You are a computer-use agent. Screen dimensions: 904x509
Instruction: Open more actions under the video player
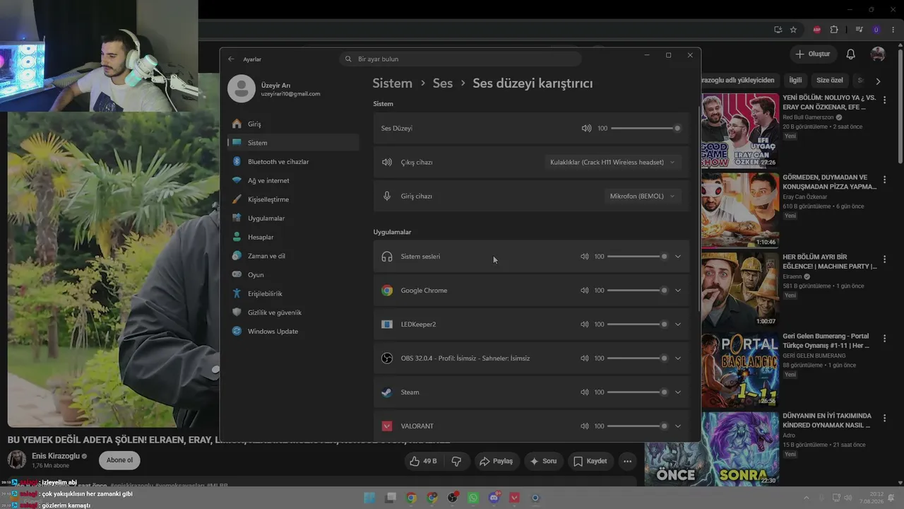(x=627, y=461)
